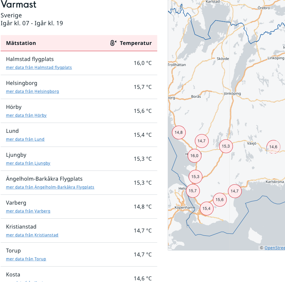Follow mer data från Varberg link
This screenshot has height=282, width=285.
click(28, 211)
